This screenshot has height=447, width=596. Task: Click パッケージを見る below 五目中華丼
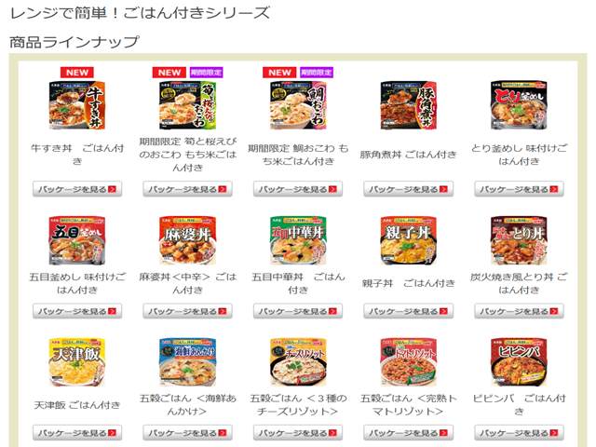[x=298, y=311]
